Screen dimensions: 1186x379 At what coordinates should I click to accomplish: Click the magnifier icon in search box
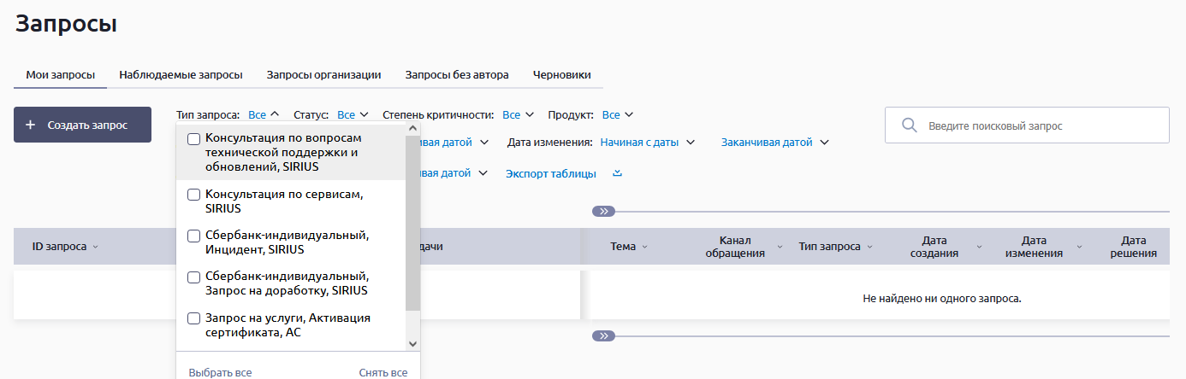click(910, 125)
